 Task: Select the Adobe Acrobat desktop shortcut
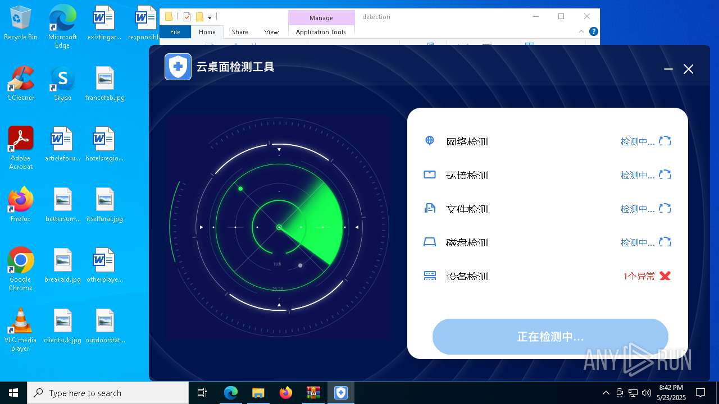click(x=21, y=148)
